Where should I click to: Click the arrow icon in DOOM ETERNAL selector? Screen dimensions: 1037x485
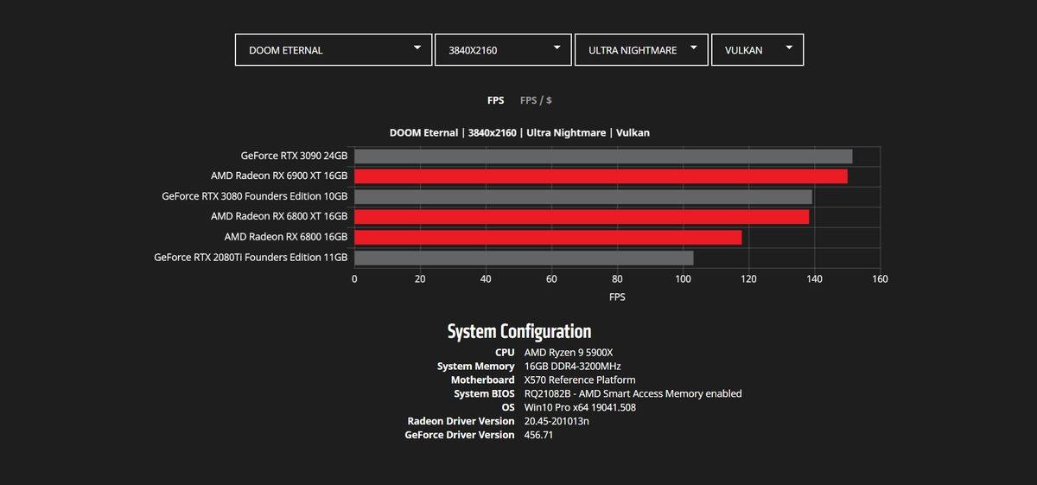coord(417,48)
